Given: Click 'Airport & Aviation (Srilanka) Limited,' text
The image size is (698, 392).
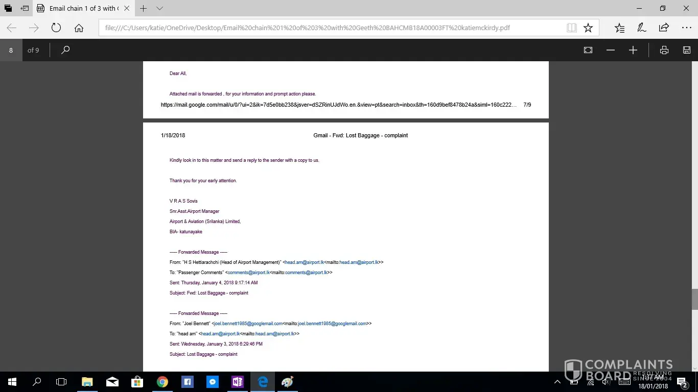Looking at the screenshot, I should (205, 222).
